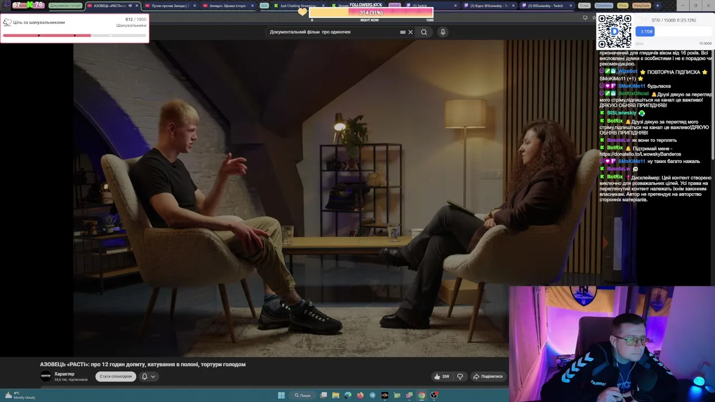
Task: Launch Microsoft Edge from the taskbar
Action: click(348, 395)
